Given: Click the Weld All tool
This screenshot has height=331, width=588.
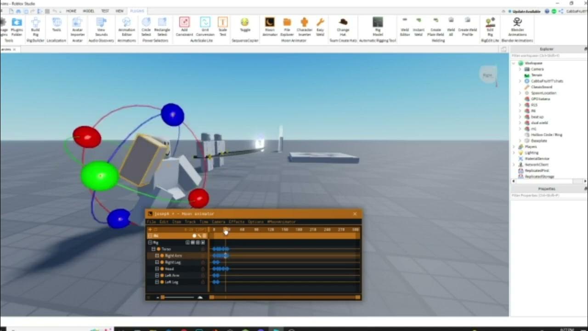Looking at the screenshot, I should [451, 27].
